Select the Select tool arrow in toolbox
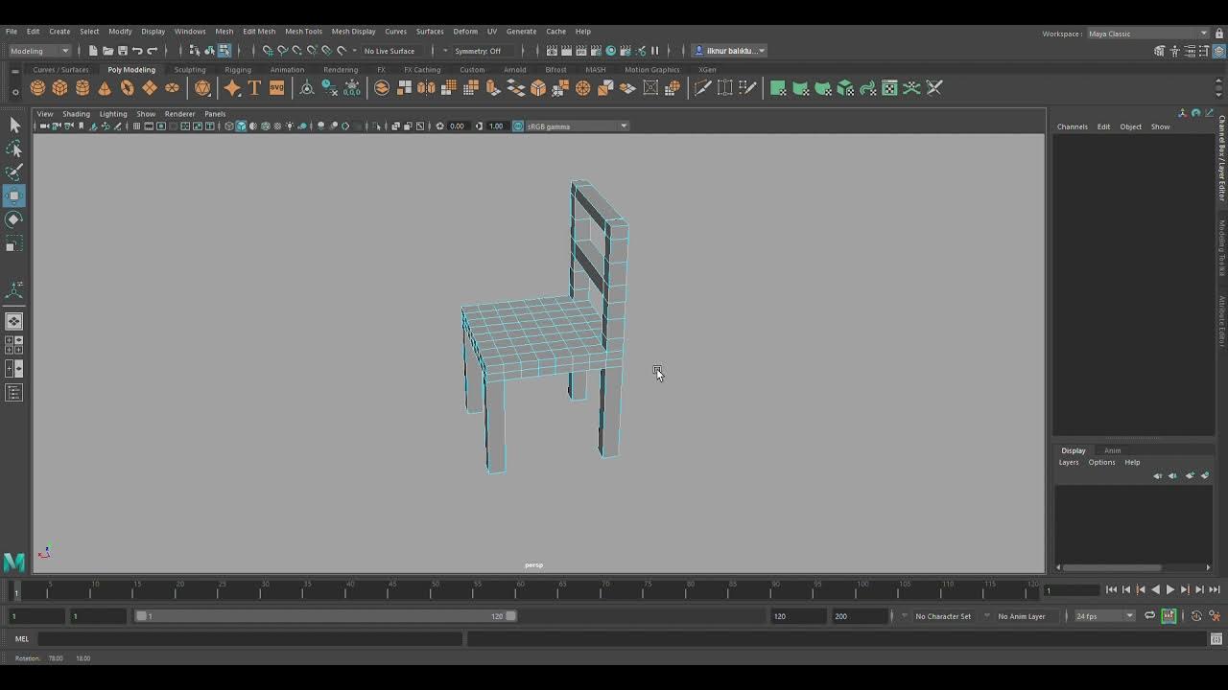 (14, 126)
